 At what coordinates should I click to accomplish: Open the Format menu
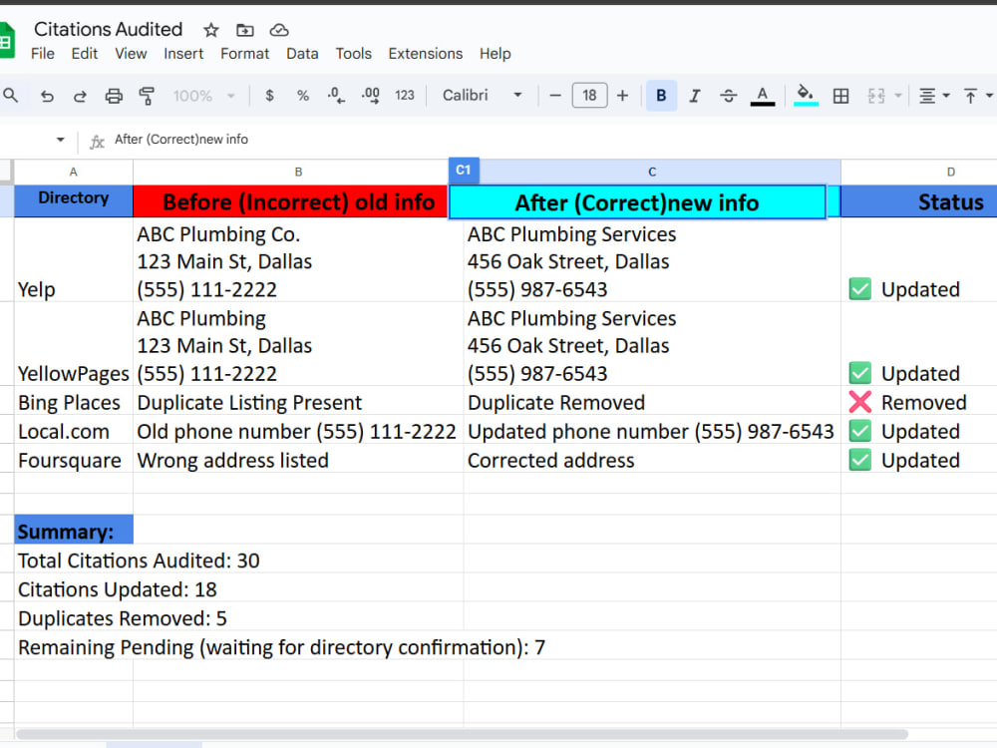tap(245, 54)
